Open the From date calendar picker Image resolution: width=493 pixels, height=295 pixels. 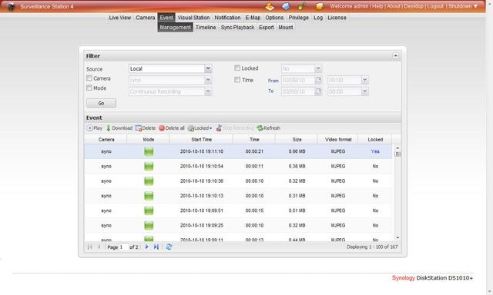coord(318,80)
